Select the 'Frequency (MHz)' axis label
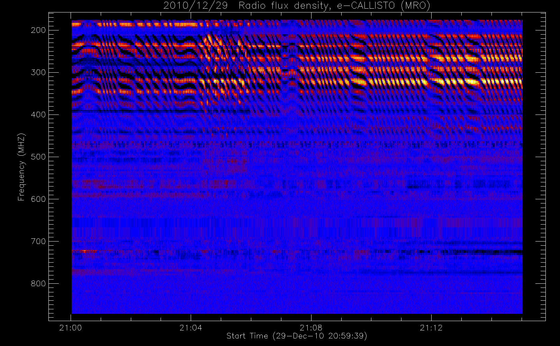Image resolution: width=560 pixels, height=346 pixels. [21, 167]
